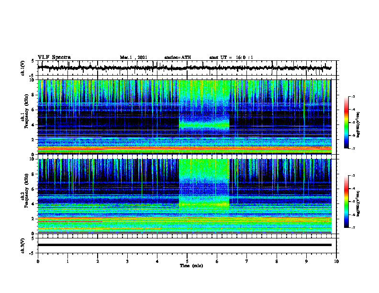
Task: Select the ch.2 colorbar log(PSD) label
Action: [x=358, y=203]
